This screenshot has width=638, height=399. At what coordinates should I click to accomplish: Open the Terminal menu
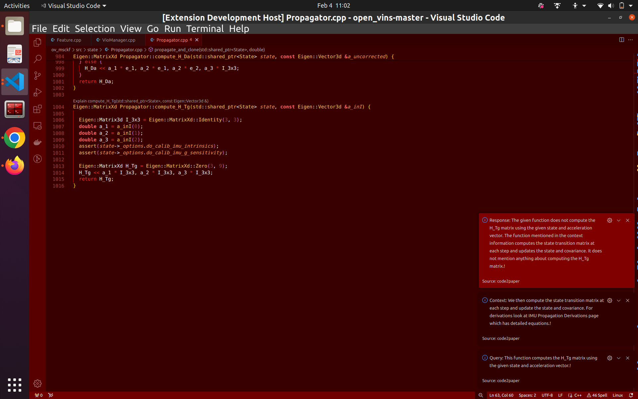205,29
